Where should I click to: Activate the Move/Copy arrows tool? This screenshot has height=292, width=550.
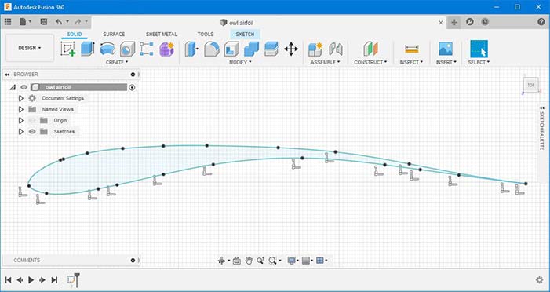(291, 49)
